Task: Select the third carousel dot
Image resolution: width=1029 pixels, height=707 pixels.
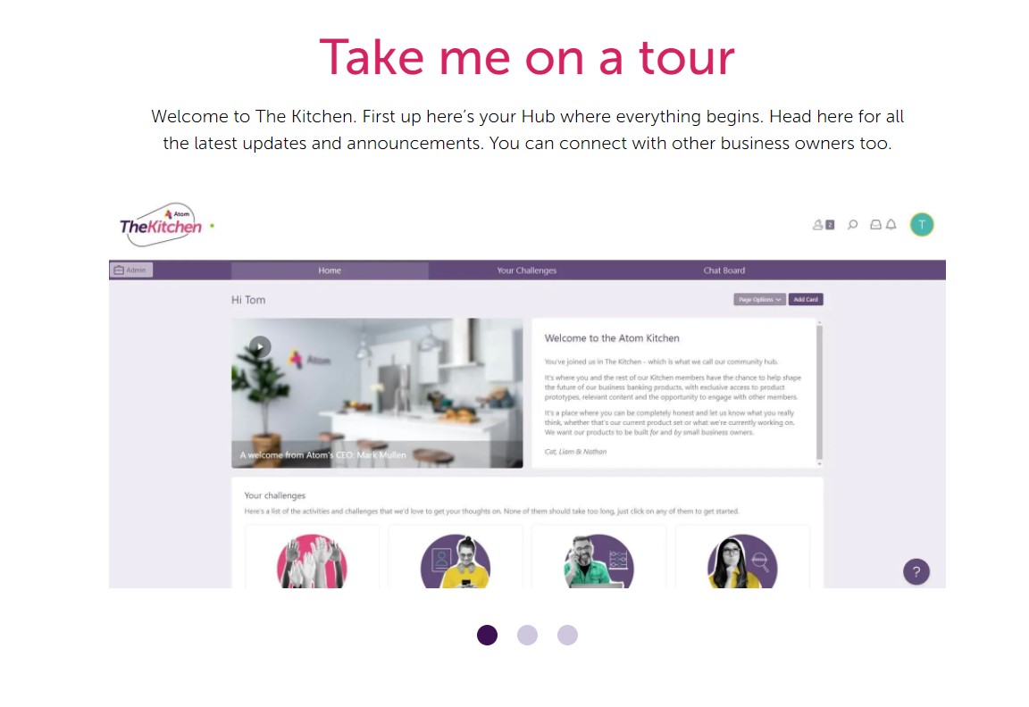Action: pyautogui.click(x=567, y=635)
